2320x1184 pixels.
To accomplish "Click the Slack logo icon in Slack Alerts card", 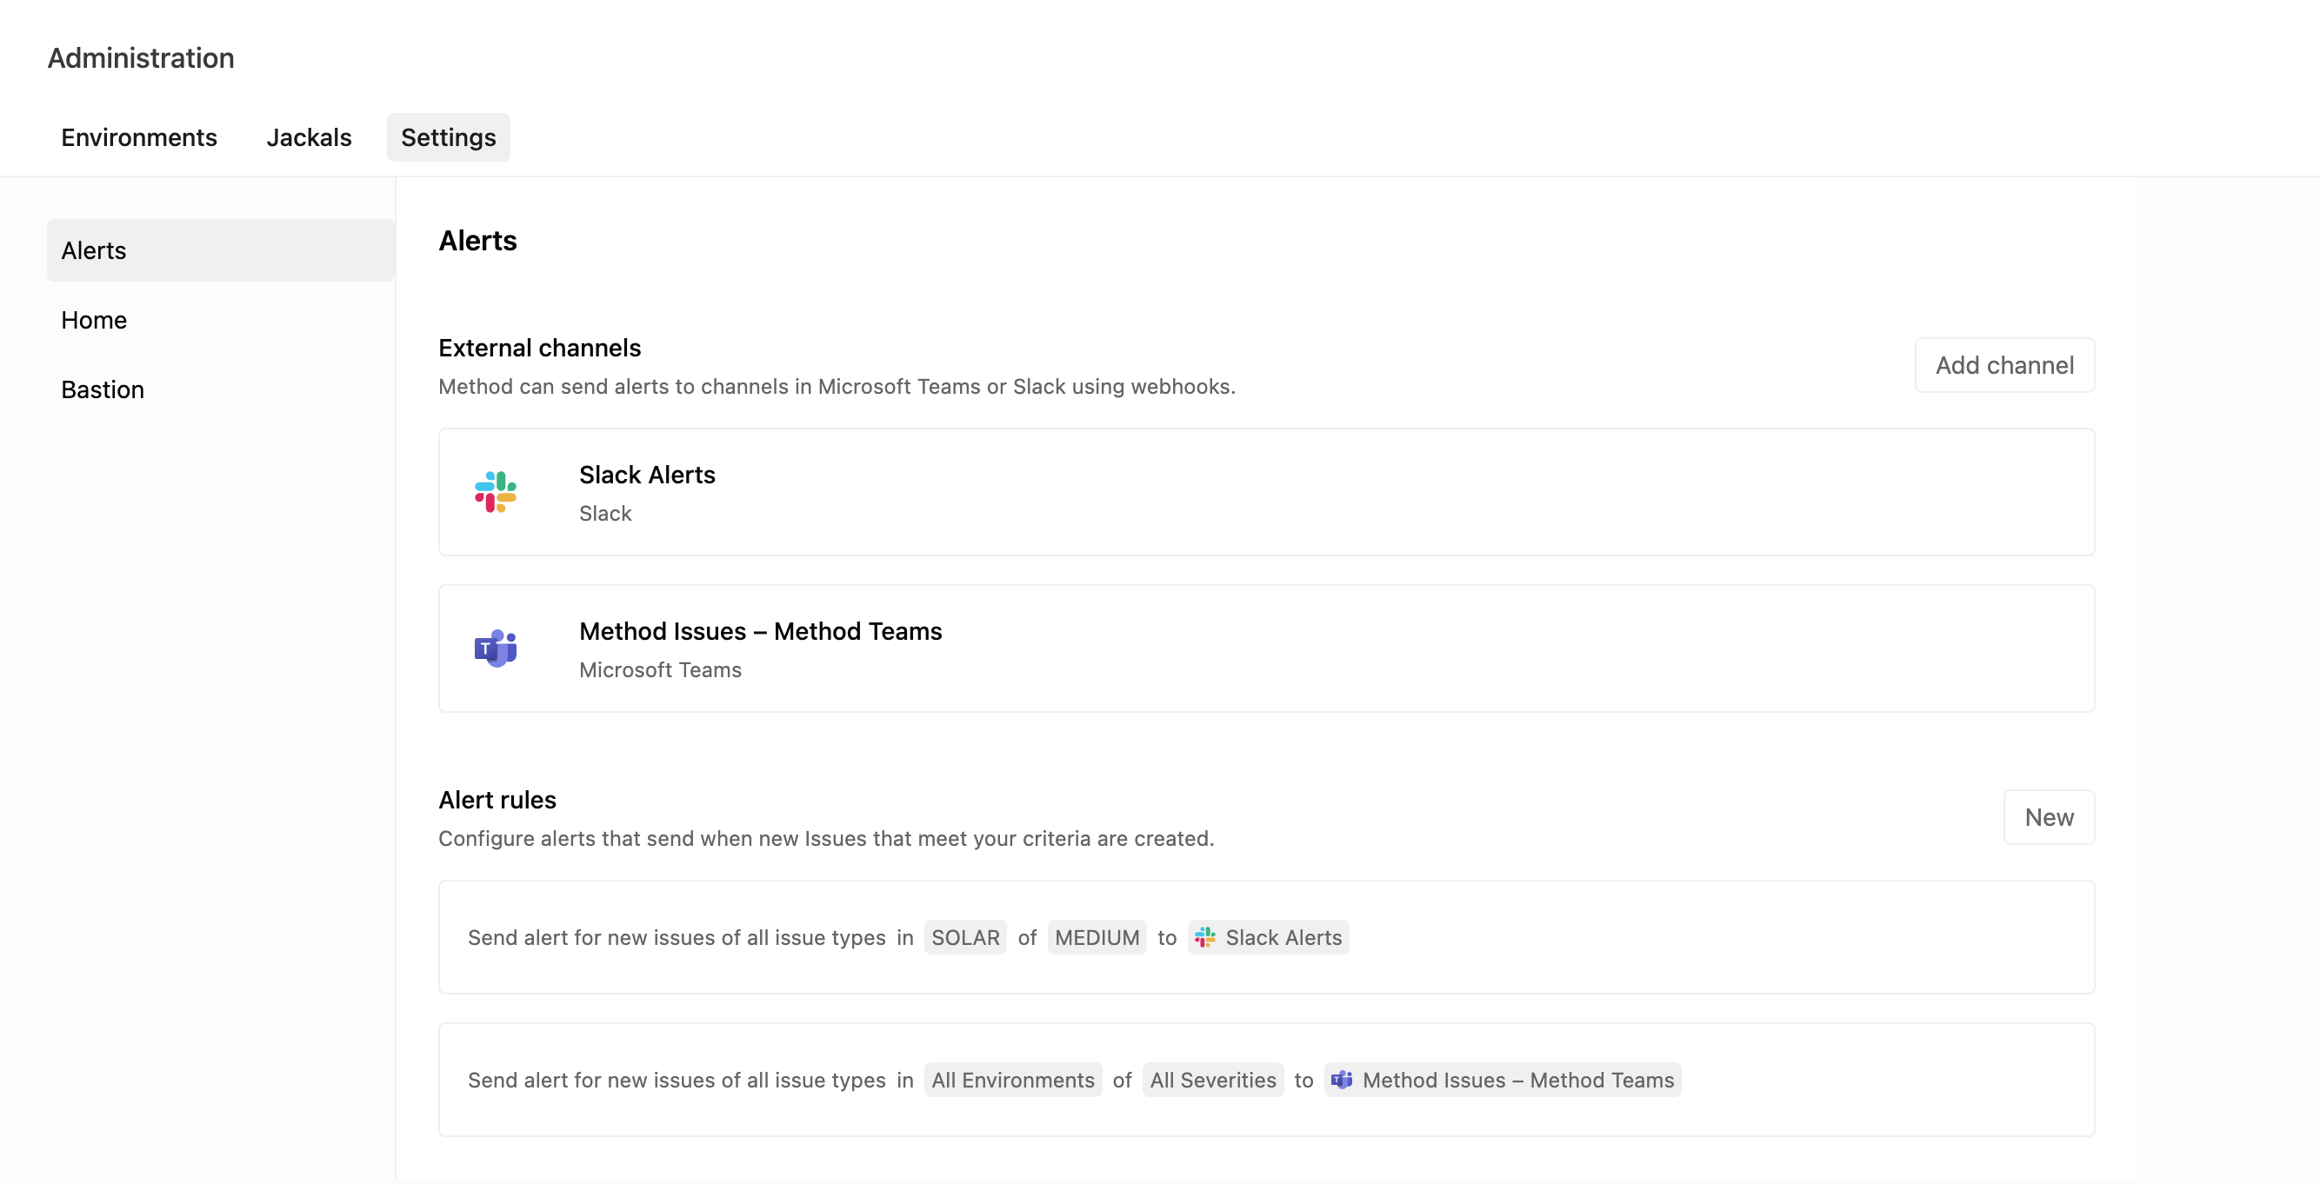I will pos(496,492).
